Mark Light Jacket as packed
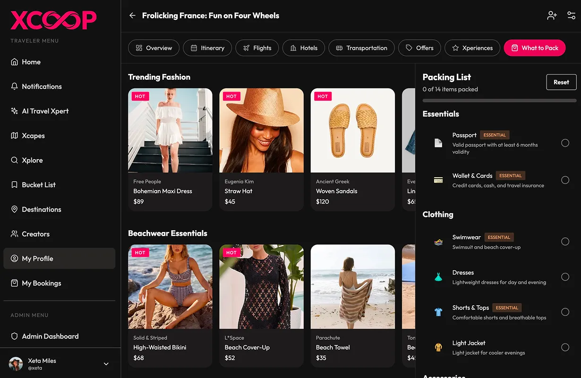Viewport: 581px width, 378px height. (x=565, y=347)
